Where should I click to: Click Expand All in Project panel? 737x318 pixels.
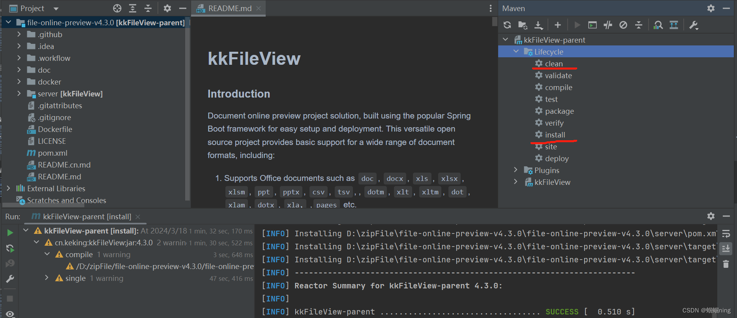click(x=133, y=8)
